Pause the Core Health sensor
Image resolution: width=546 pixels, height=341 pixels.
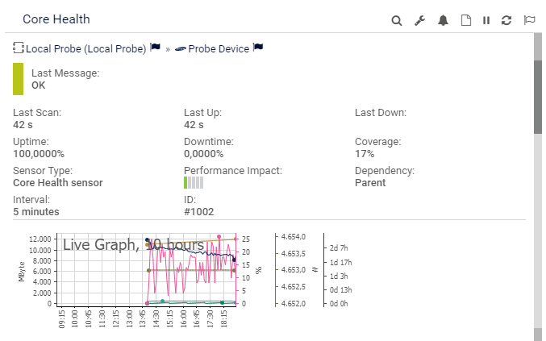point(486,20)
